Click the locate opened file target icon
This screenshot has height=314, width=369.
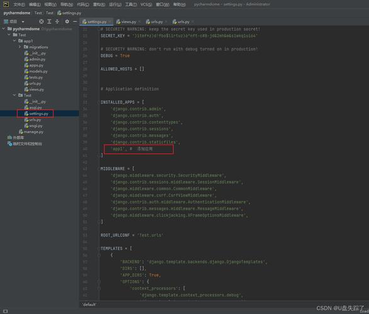click(41, 21)
